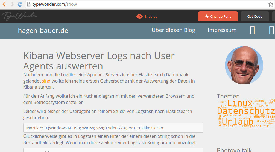Click the first square icon after Impressum
Screen dimensions: 275x152
coord(253,30)
